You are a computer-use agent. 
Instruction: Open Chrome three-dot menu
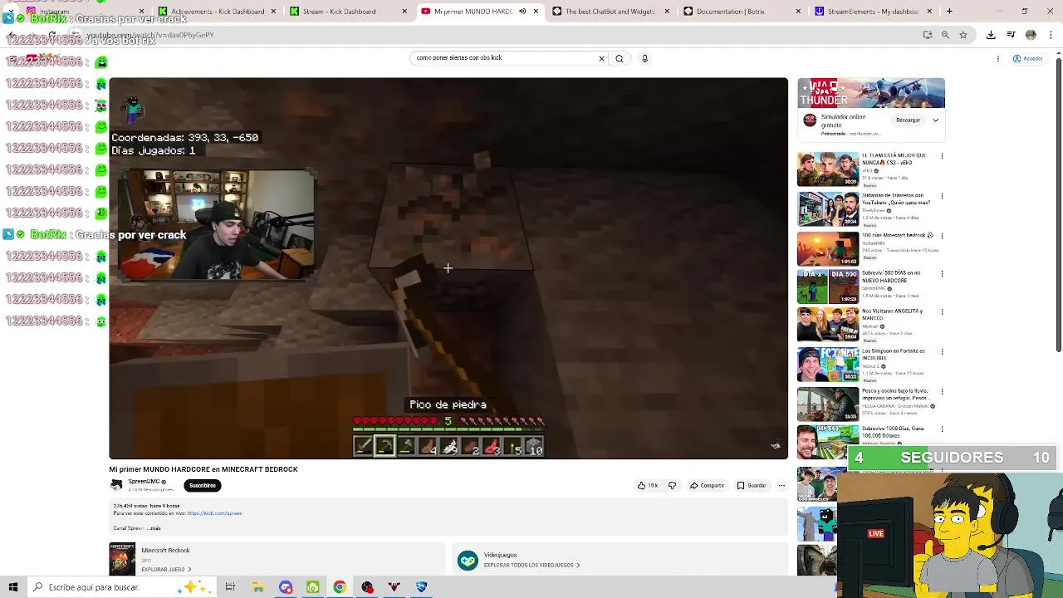tap(1051, 35)
